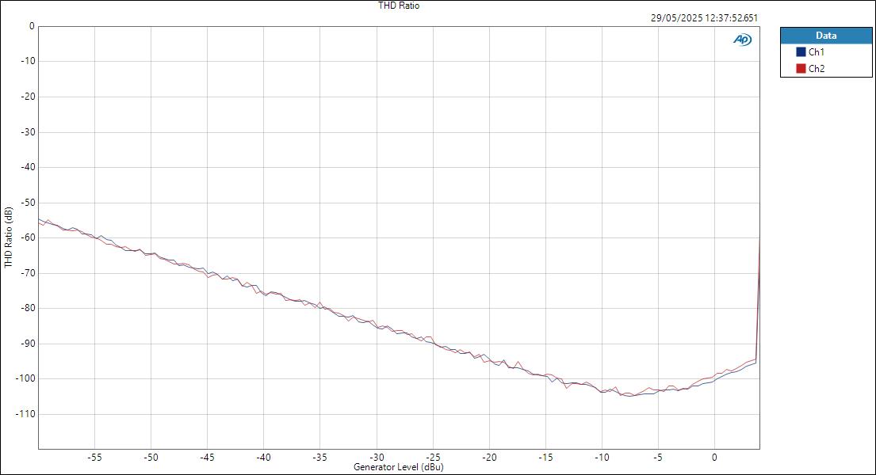Click the Data legend header bar
This screenshot has height=475, width=876.
[x=826, y=35]
